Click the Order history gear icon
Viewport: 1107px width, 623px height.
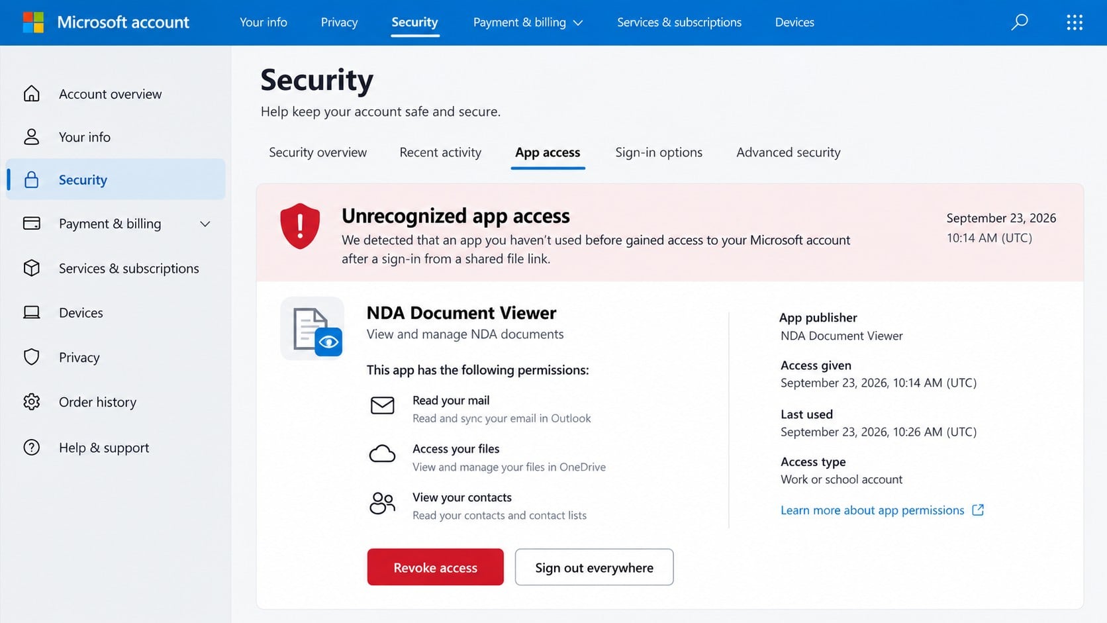tap(32, 402)
